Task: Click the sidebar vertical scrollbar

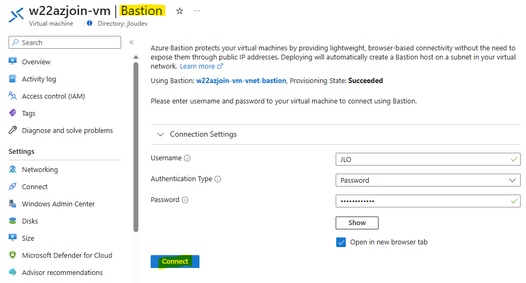Action: [136, 147]
